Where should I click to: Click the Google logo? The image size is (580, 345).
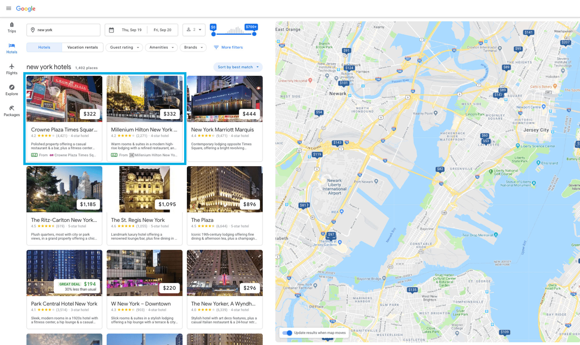[26, 9]
